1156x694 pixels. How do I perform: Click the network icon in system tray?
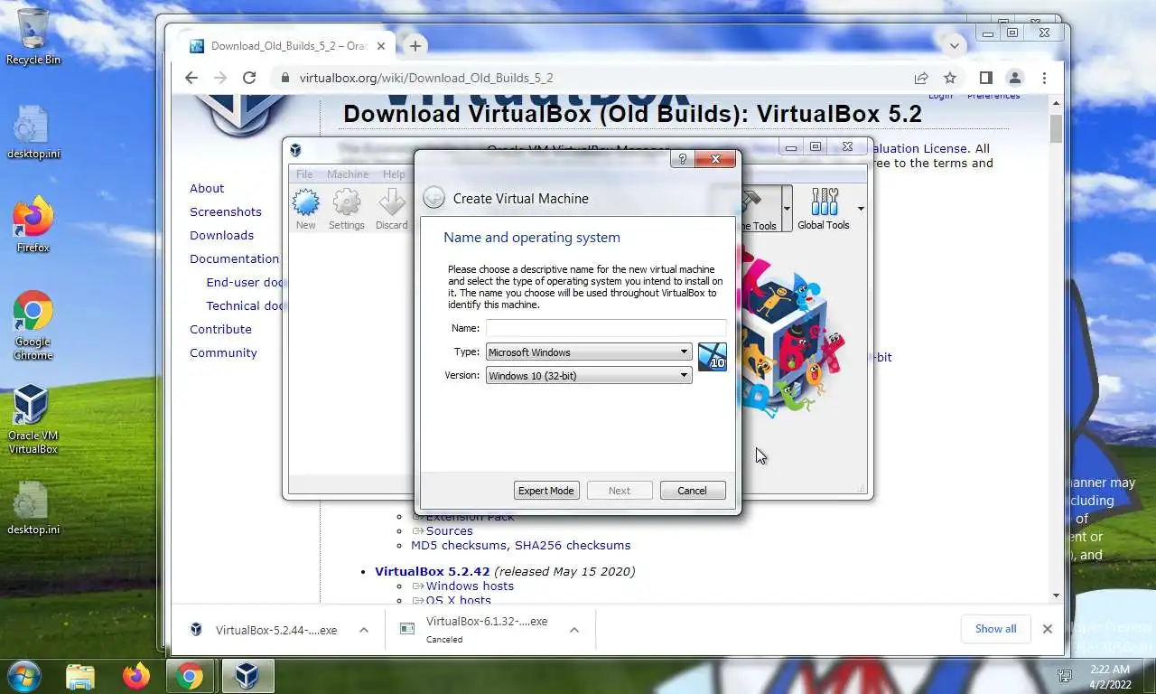pos(1065,676)
